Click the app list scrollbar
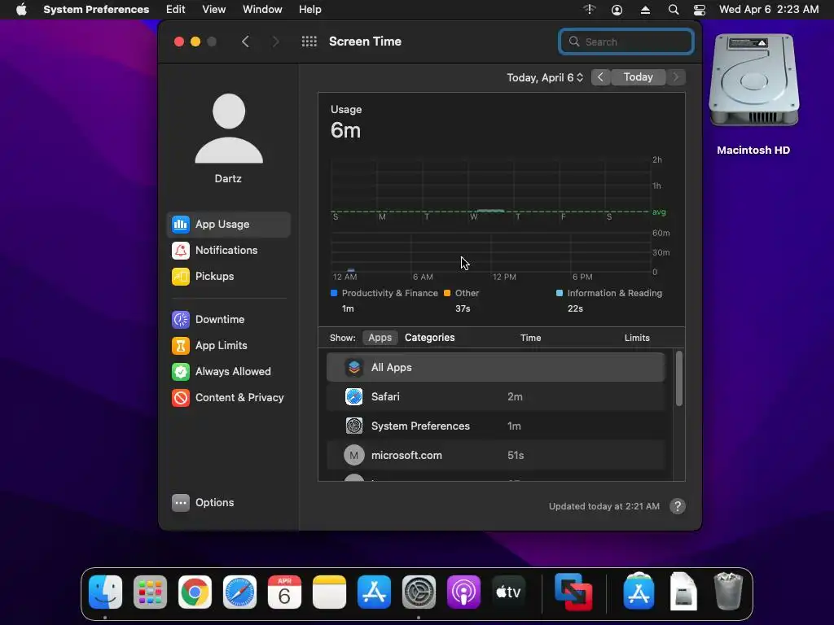 pyautogui.click(x=678, y=378)
